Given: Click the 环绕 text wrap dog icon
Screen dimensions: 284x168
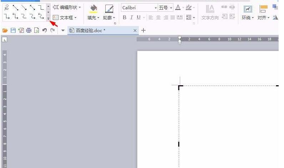Looking at the screenshot, I should click(x=248, y=9).
